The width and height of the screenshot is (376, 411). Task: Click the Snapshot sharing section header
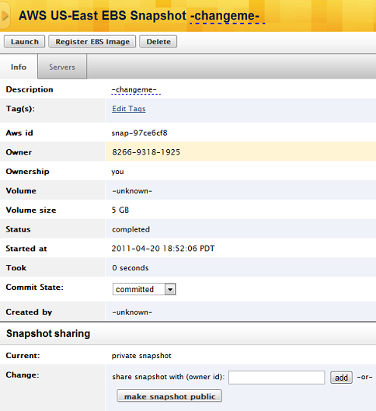(x=48, y=333)
